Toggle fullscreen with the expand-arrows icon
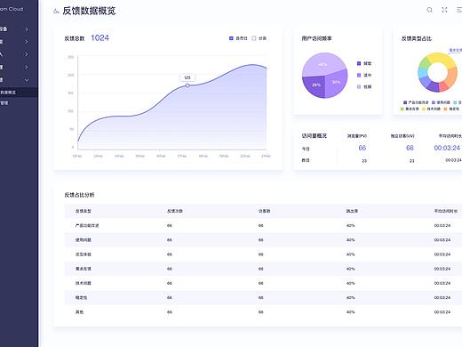 coord(444,10)
